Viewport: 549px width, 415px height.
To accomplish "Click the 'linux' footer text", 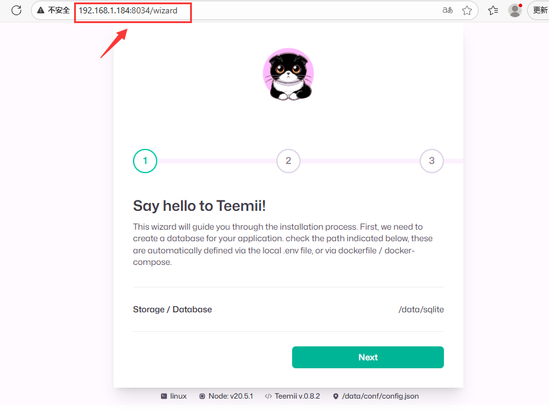I will [x=178, y=396].
